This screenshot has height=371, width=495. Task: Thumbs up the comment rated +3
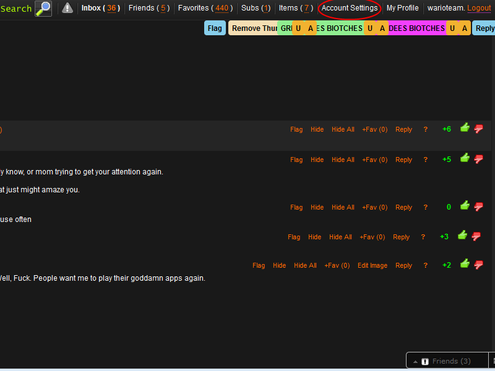[x=462, y=236]
